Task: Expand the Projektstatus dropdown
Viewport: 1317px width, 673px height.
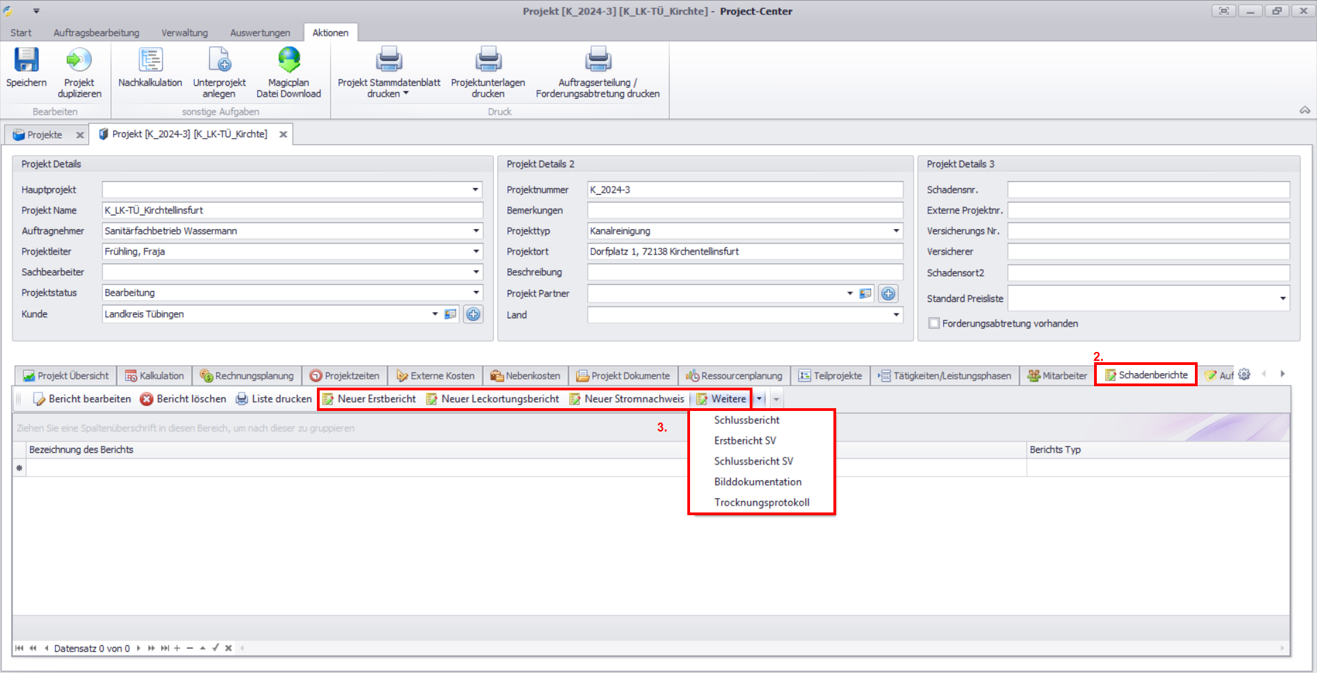Action: pos(475,293)
